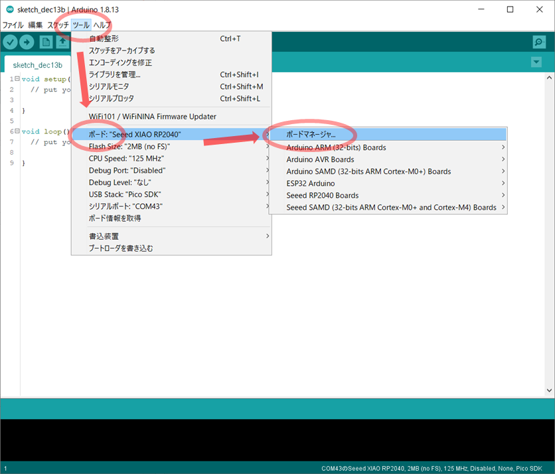Expand the 書込装置 submenu
This screenshot has width=555, height=474.
tap(171, 236)
